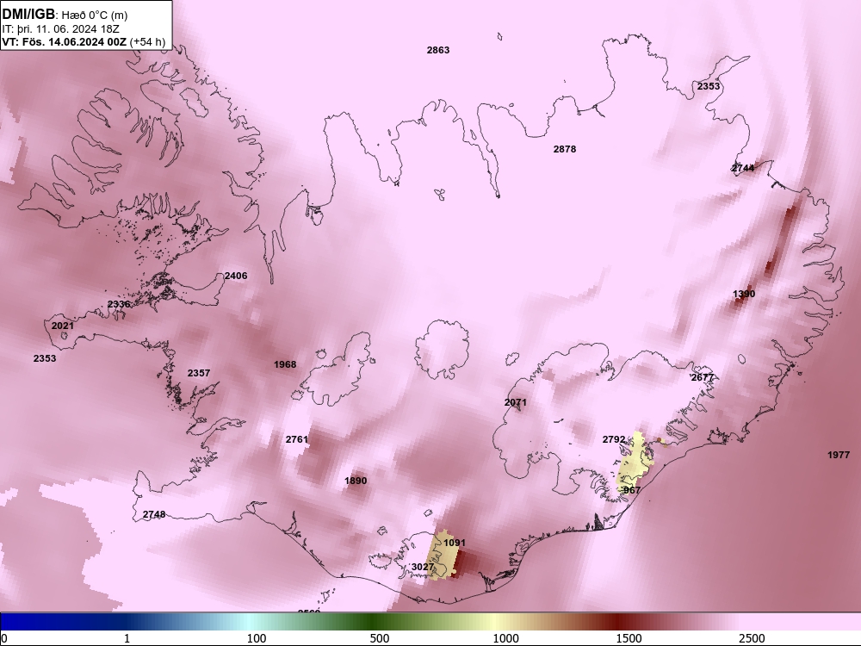Screen dimensions: 861x646
Task: Click the 1977 value in the eastern sea
Action: [839, 455]
